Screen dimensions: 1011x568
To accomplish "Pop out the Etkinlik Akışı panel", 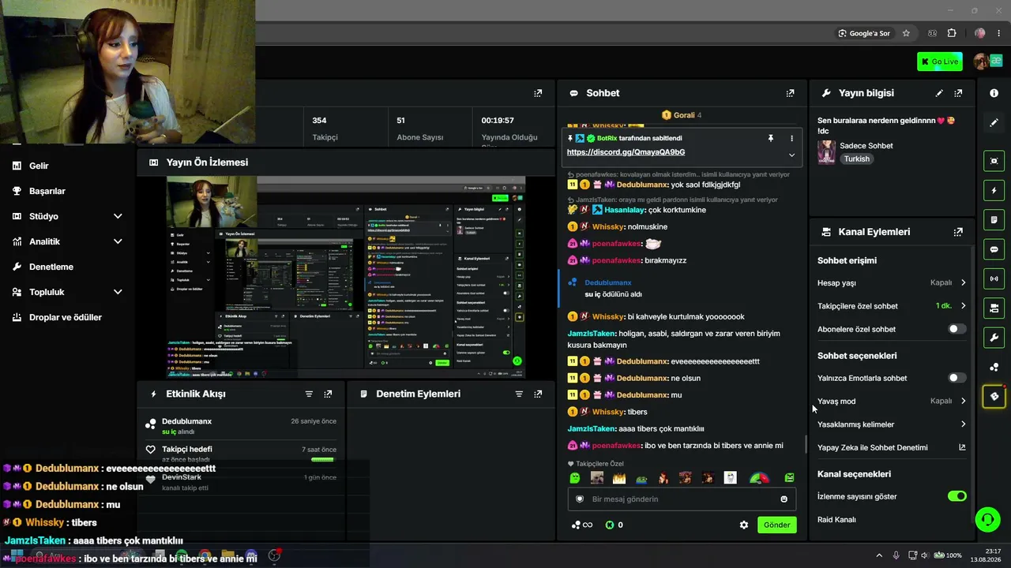I will [x=328, y=394].
